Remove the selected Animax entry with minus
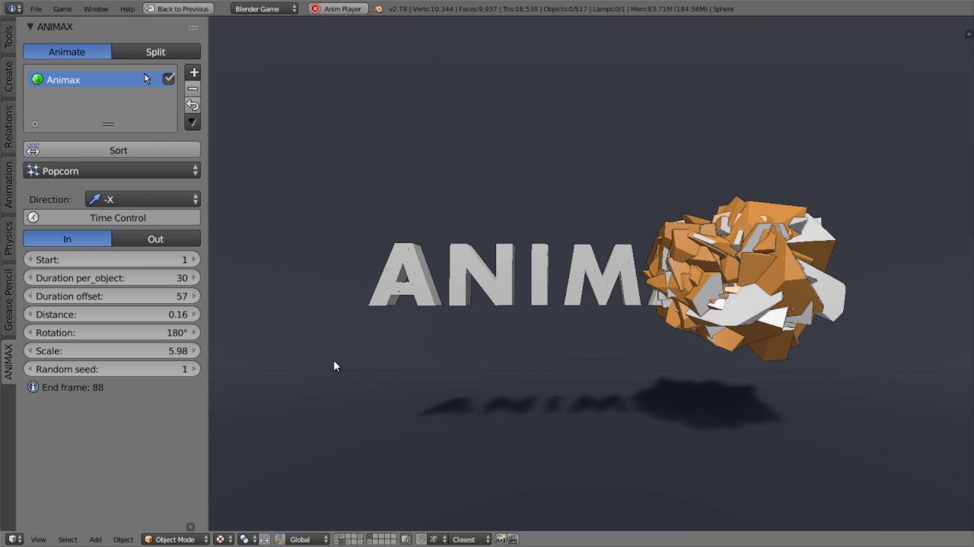 (x=193, y=89)
